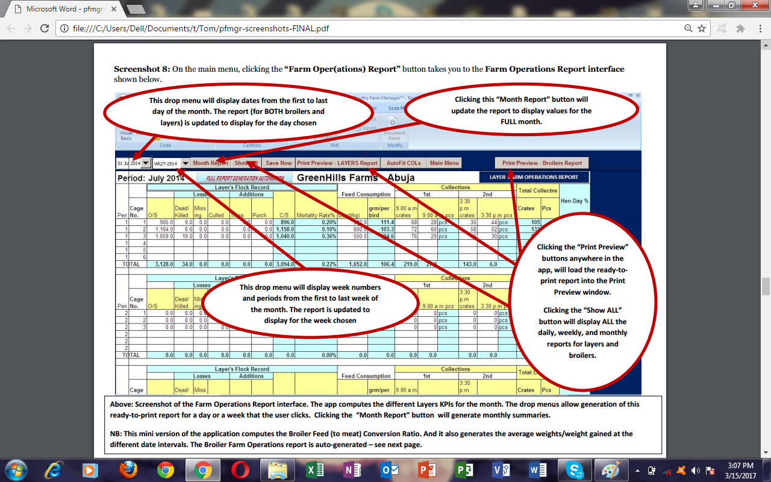This screenshot has width=771, height=482.
Task: Click 'Print Preview - Broilers Report' in the screenshot
Action: [x=542, y=163]
